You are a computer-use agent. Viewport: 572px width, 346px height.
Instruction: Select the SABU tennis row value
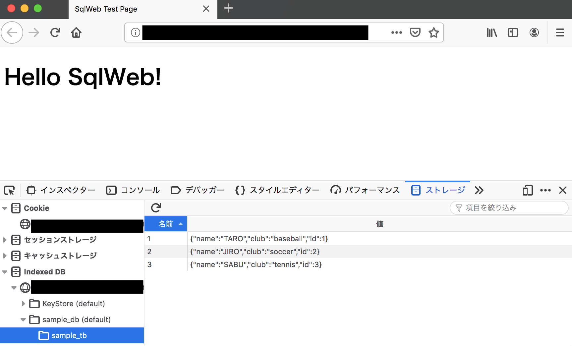pyautogui.click(x=256, y=264)
